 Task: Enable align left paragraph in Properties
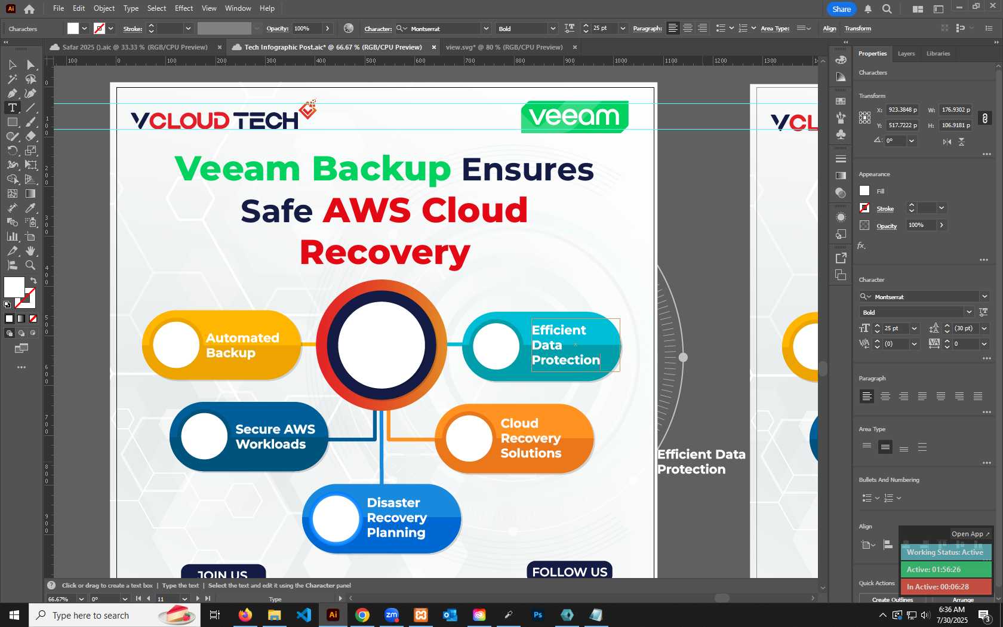coord(867,397)
